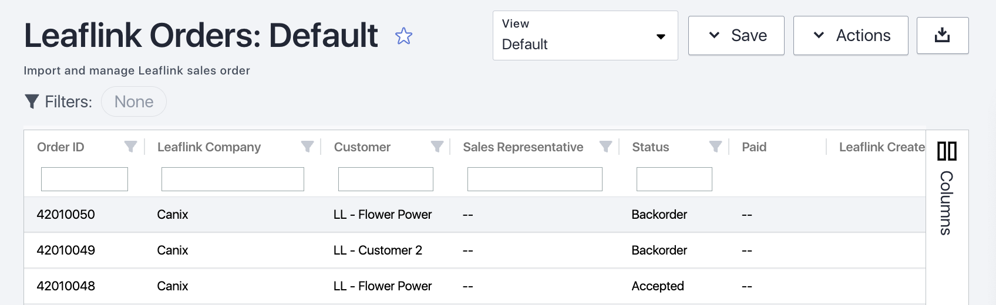Click the Columns panel icon
This screenshot has width=996, height=305.
click(x=947, y=151)
